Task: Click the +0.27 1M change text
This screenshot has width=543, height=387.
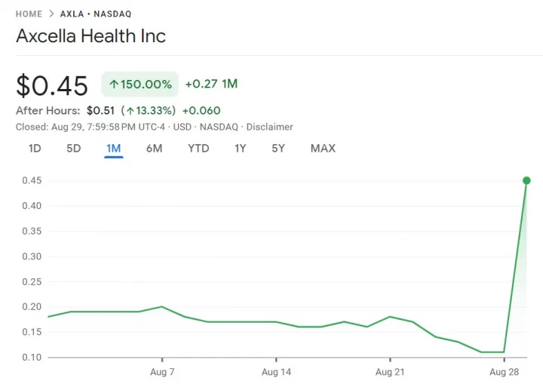Action: coord(211,84)
